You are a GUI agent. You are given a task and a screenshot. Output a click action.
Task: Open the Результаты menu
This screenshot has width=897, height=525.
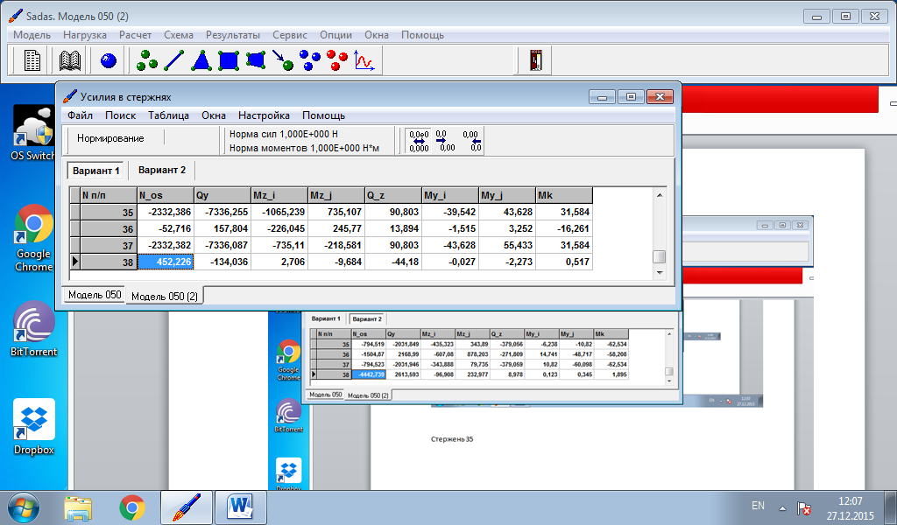pos(233,35)
